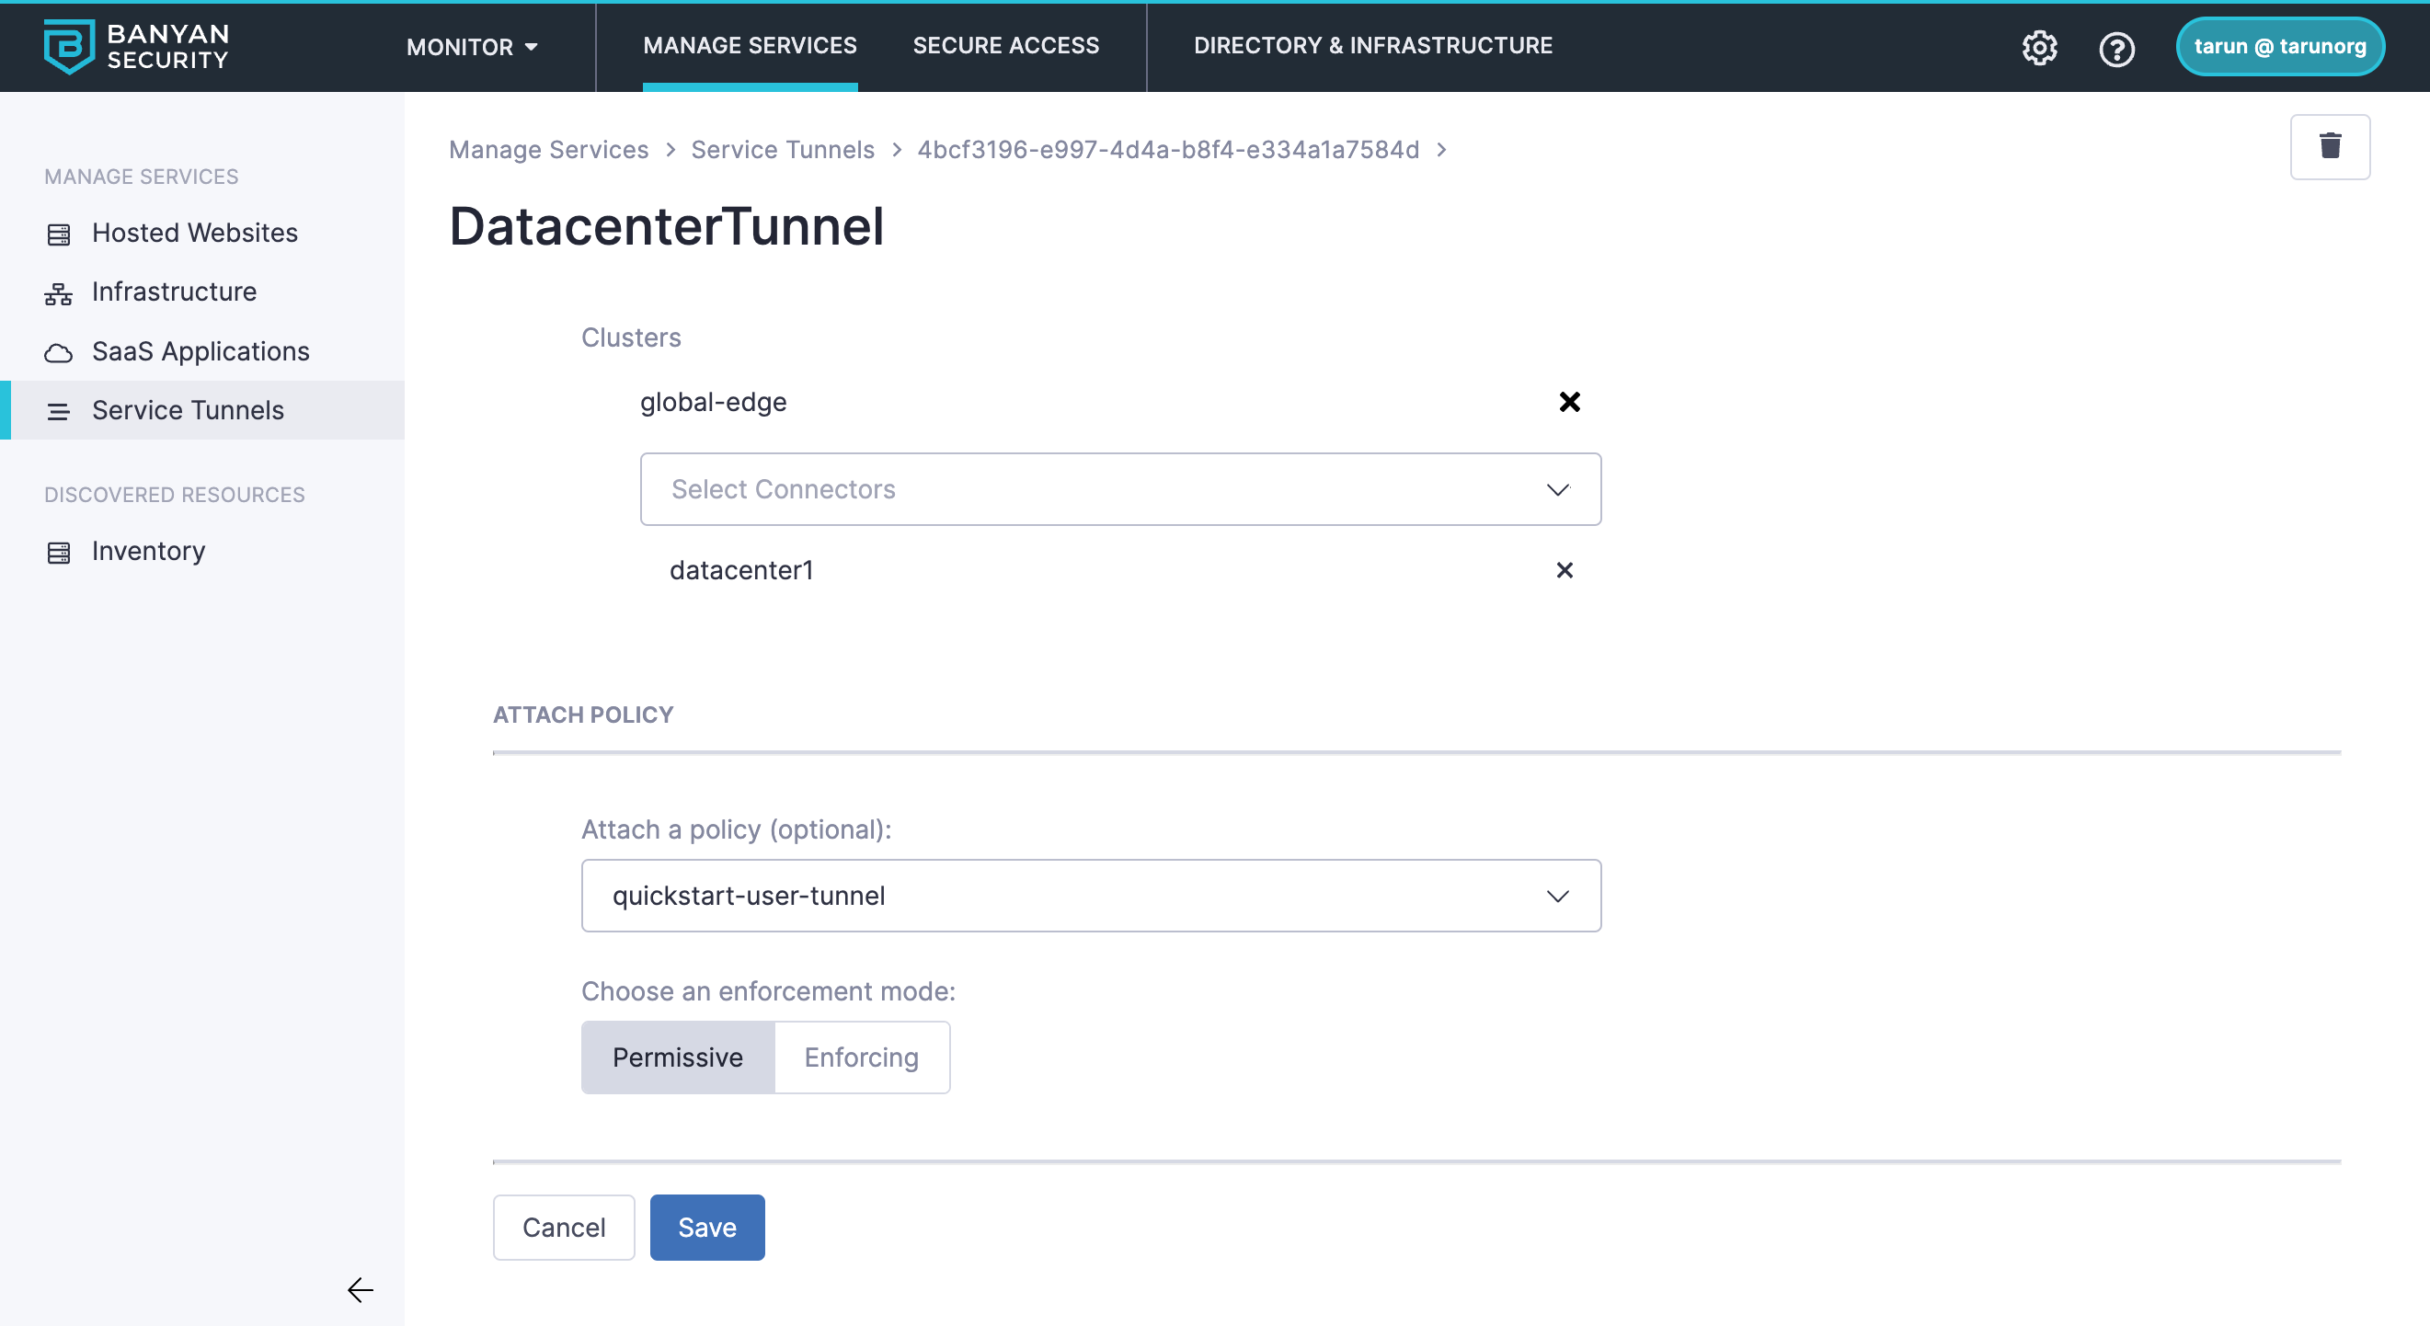Open Inventory under Discovered Resources
Viewport: 2430px width, 1326px height.
coord(148,551)
